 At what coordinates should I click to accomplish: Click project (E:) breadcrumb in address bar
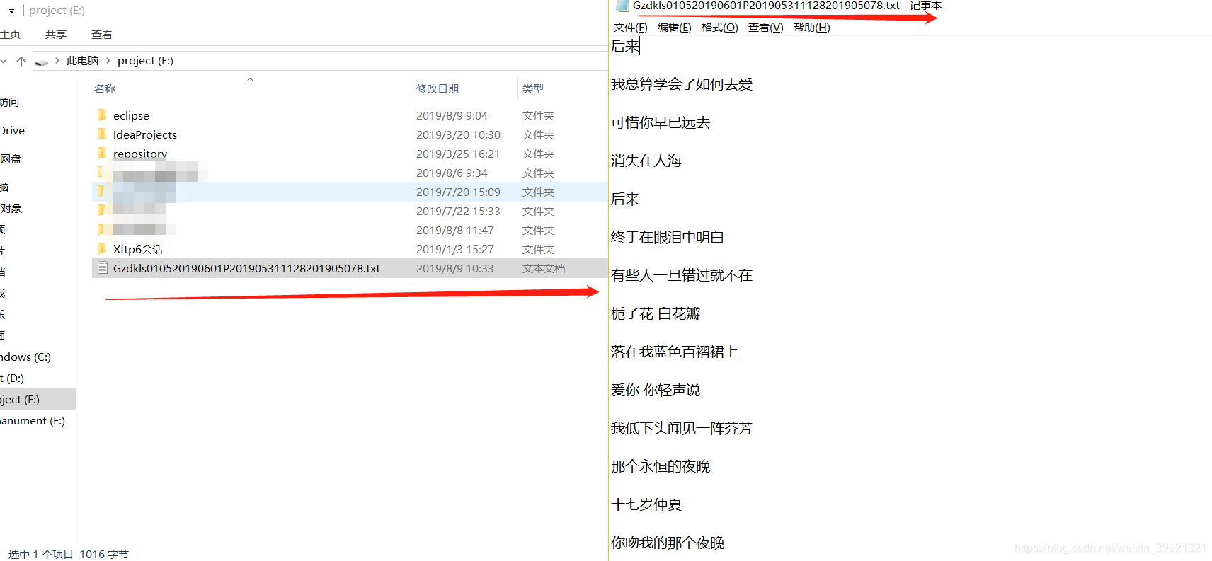pos(145,61)
